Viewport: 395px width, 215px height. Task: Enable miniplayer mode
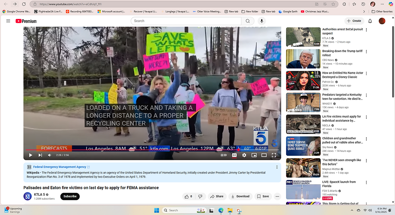(x=254, y=155)
